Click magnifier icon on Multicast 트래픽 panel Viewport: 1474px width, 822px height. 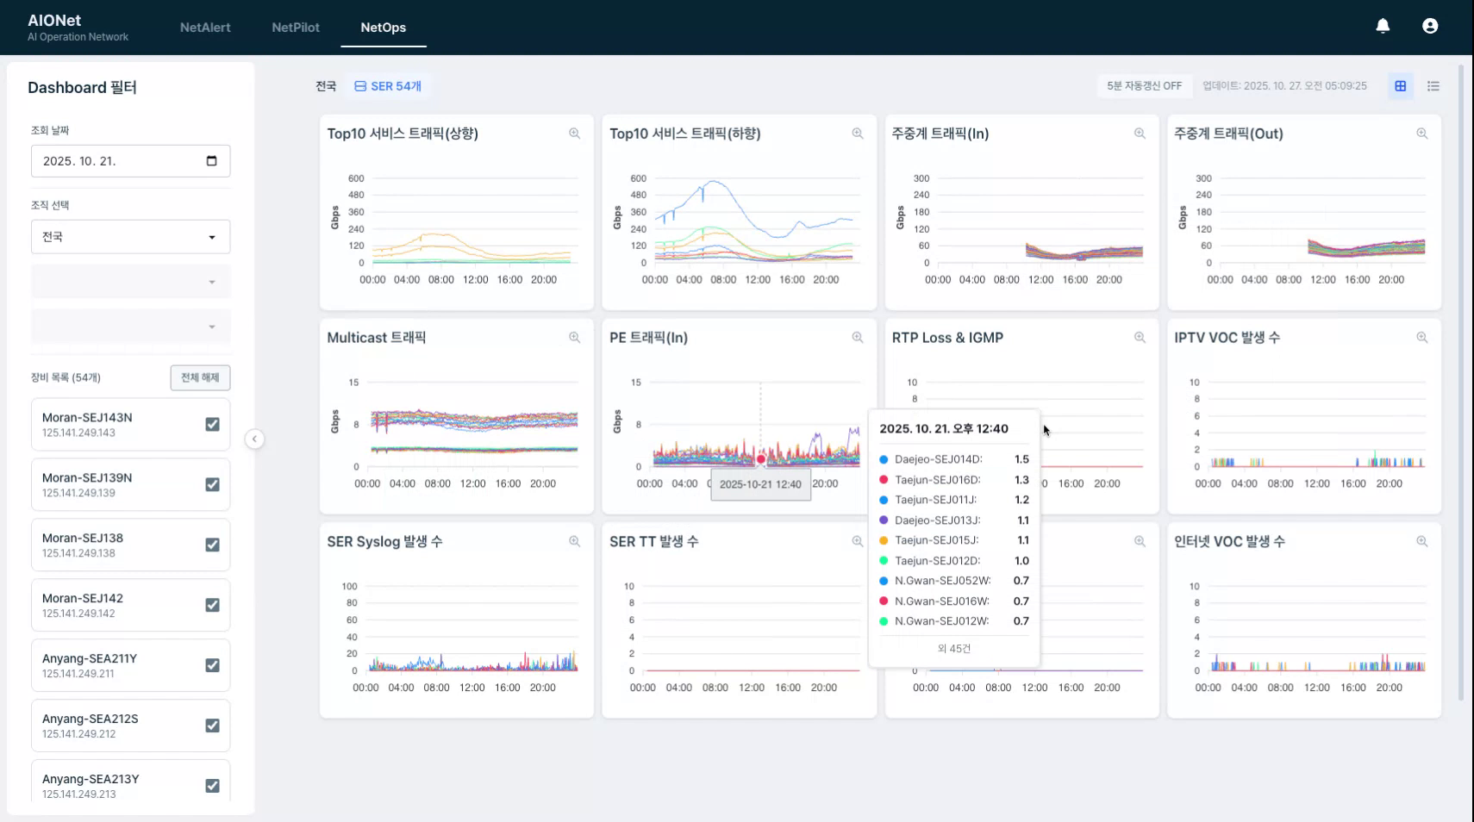point(574,338)
